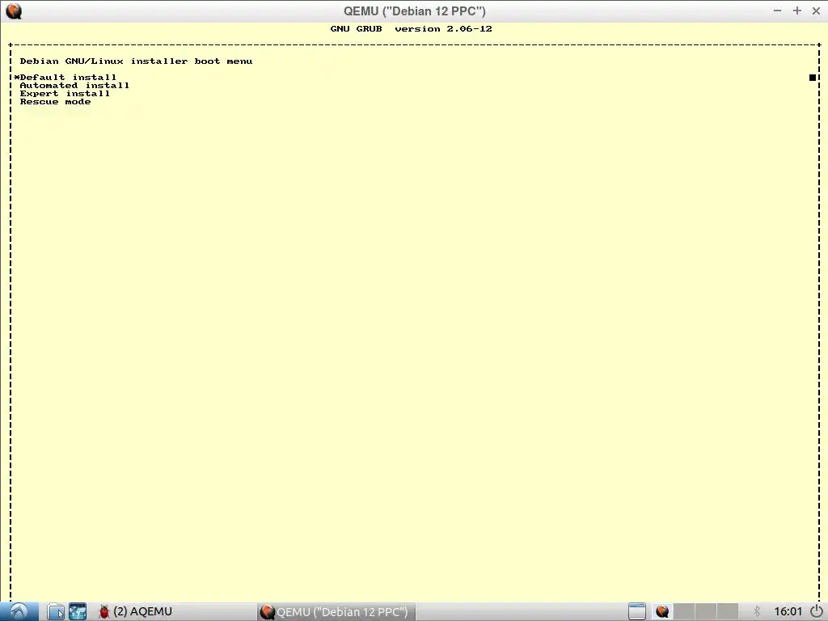Click the 16:01 taskbar clock

coord(788,611)
